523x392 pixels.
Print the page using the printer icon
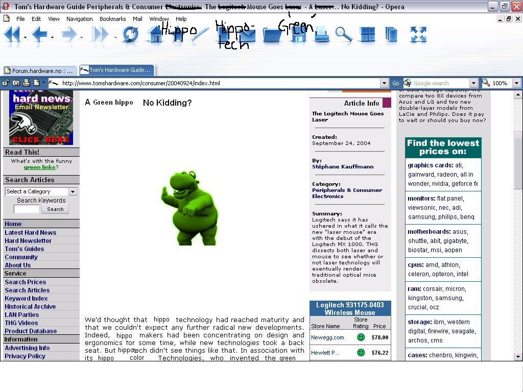point(322,35)
